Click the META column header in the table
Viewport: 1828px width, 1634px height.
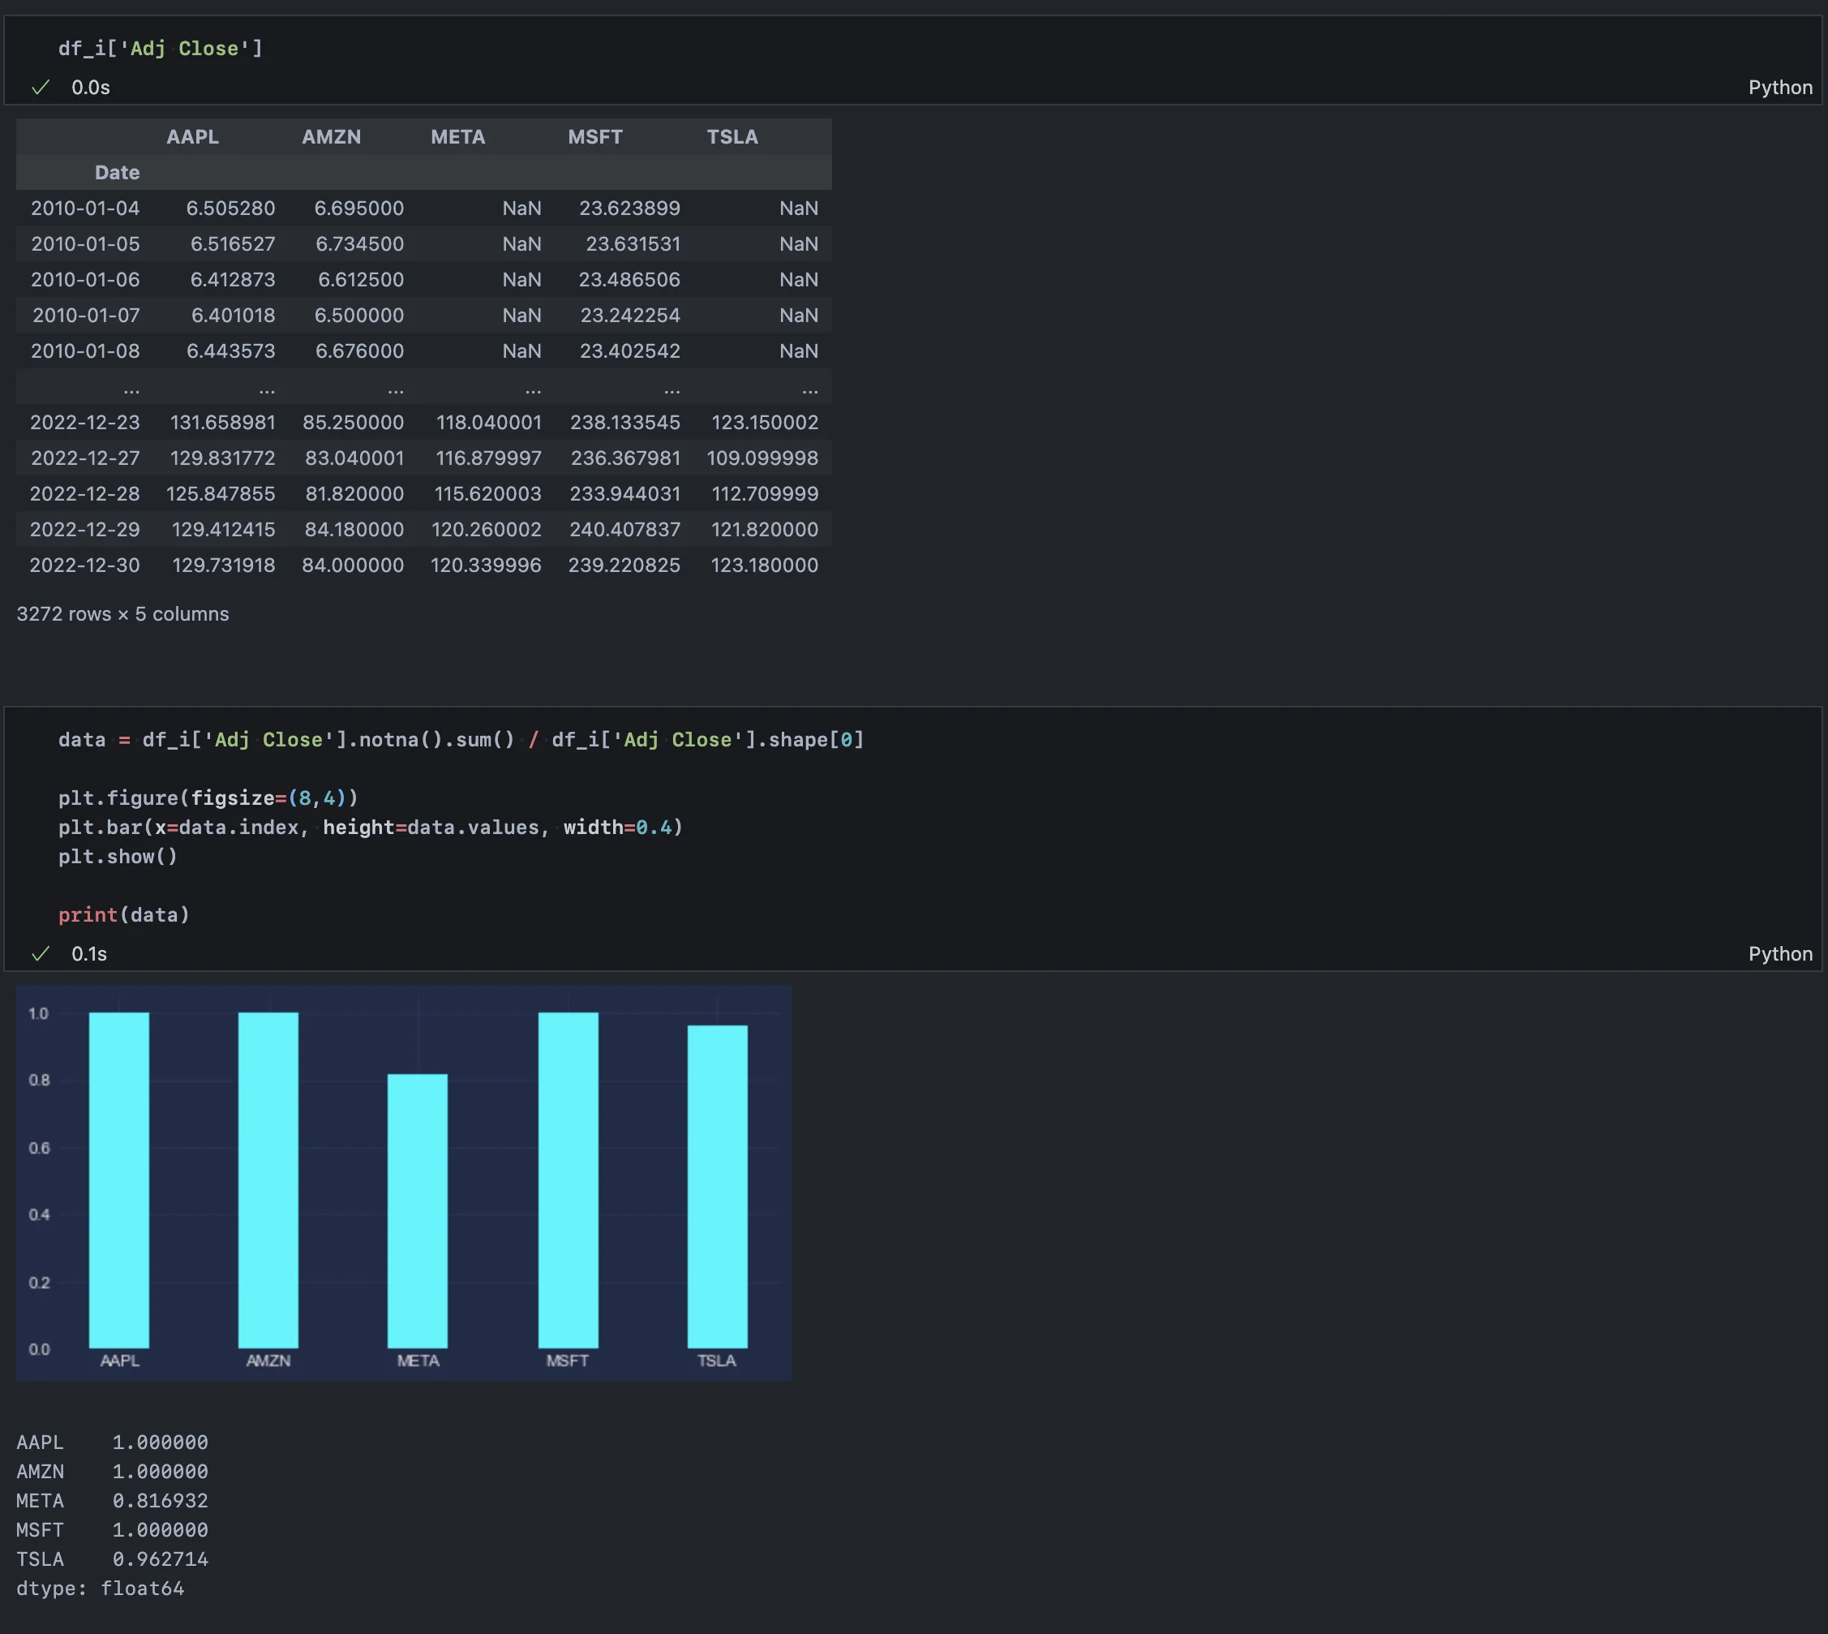click(457, 136)
